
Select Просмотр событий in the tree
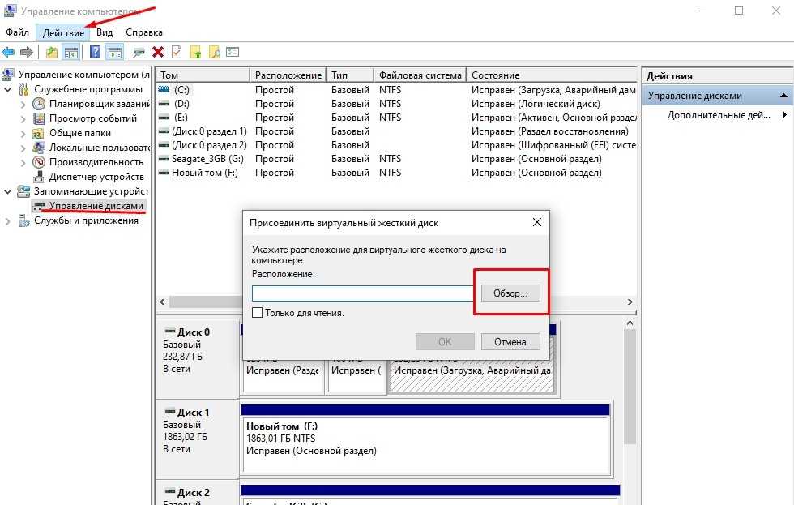point(92,118)
